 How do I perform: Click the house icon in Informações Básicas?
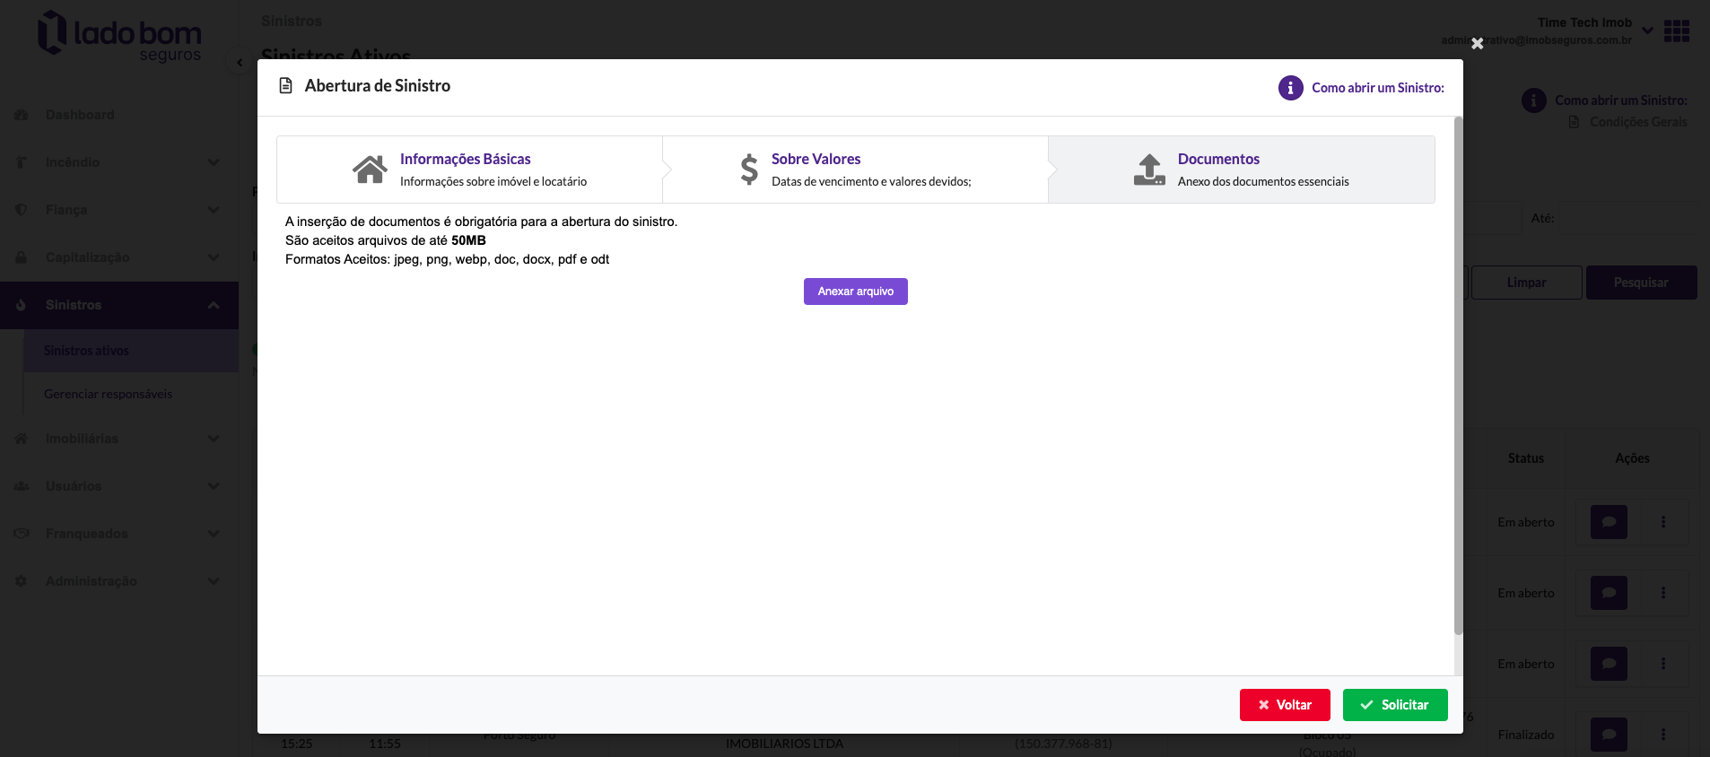point(370,170)
